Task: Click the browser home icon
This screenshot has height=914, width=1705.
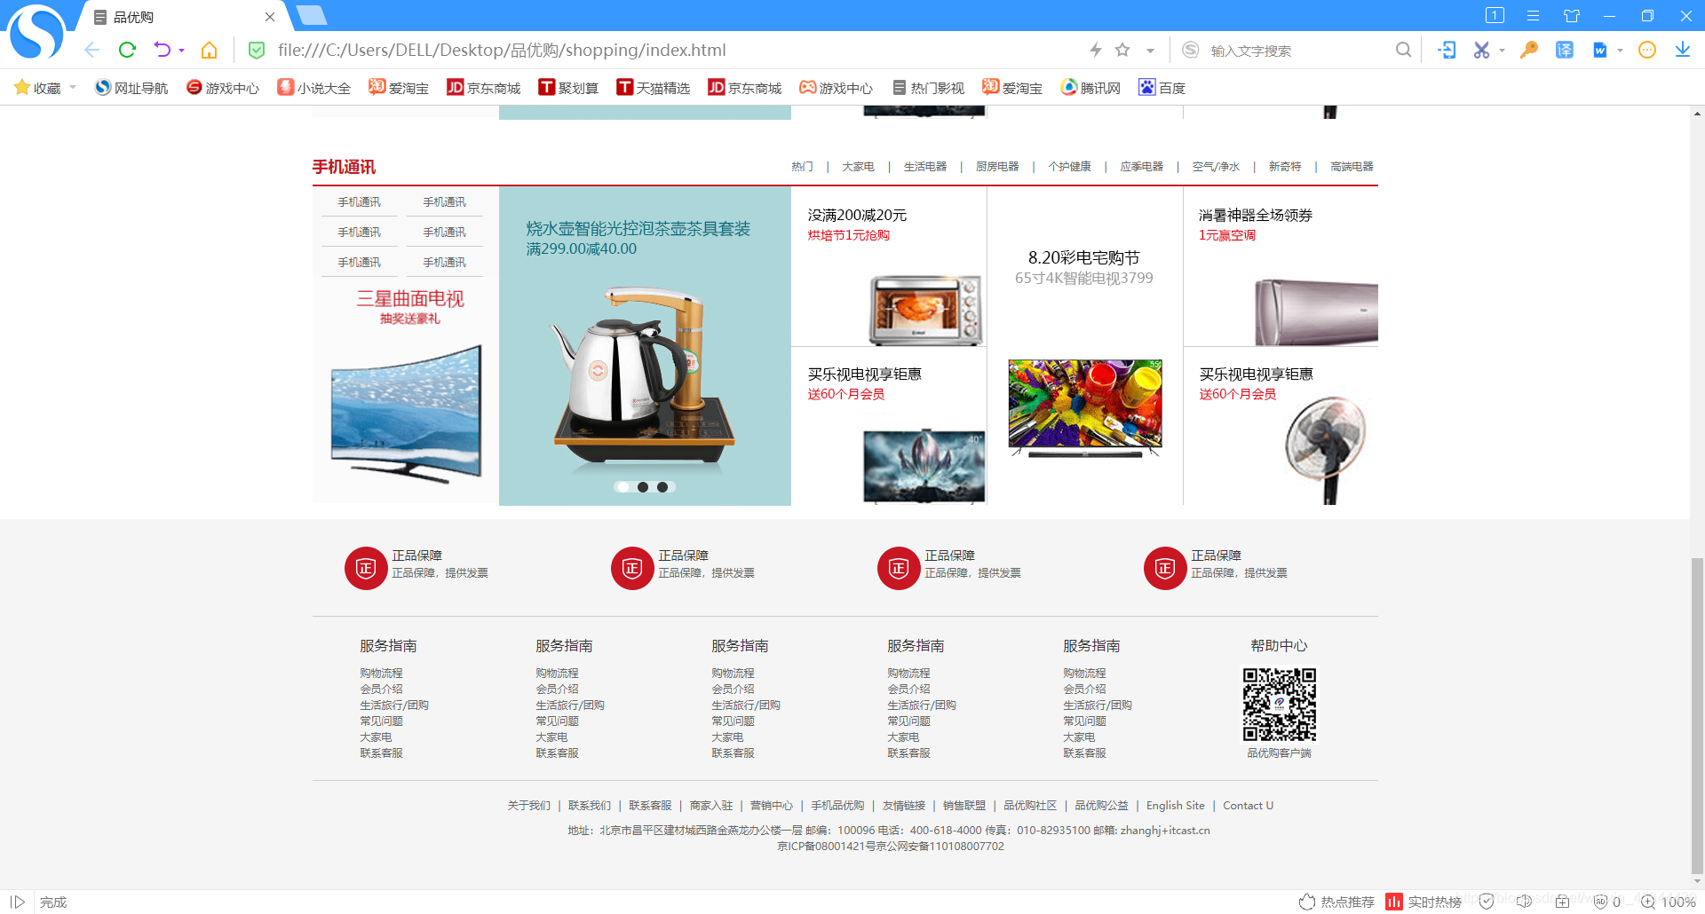Action: coord(210,50)
